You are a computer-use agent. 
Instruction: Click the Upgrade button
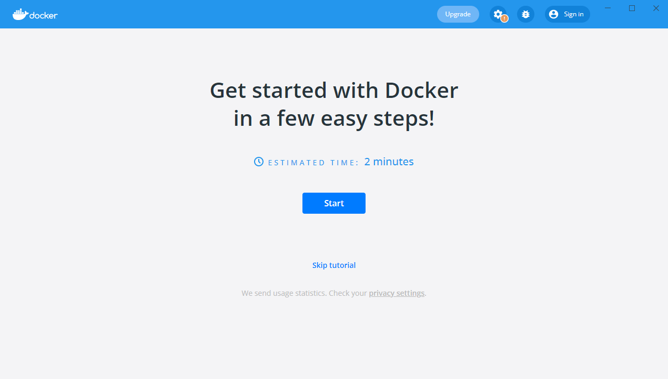[458, 14]
